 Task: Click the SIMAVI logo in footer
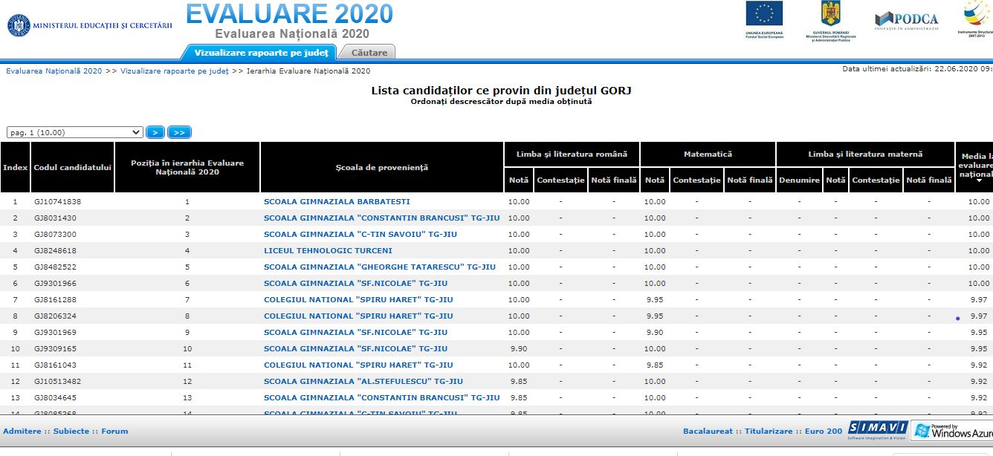click(878, 430)
